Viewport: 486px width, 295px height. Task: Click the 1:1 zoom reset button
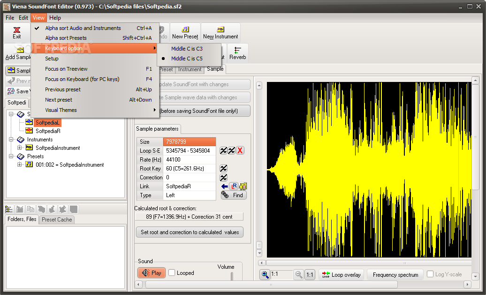click(310, 274)
